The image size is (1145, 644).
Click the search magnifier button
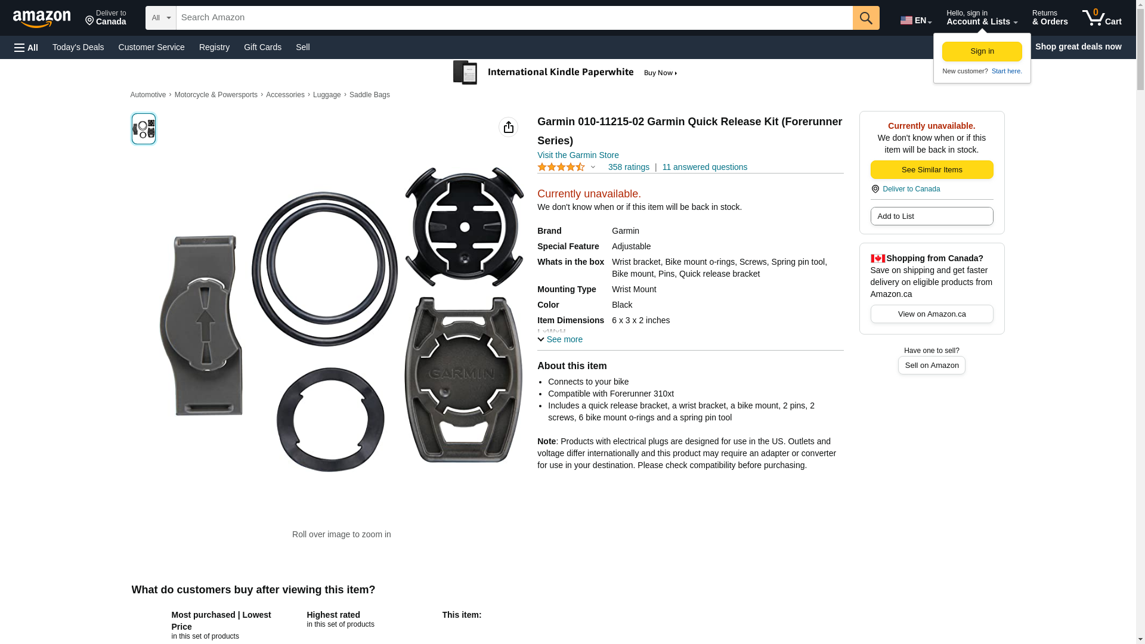tap(866, 18)
